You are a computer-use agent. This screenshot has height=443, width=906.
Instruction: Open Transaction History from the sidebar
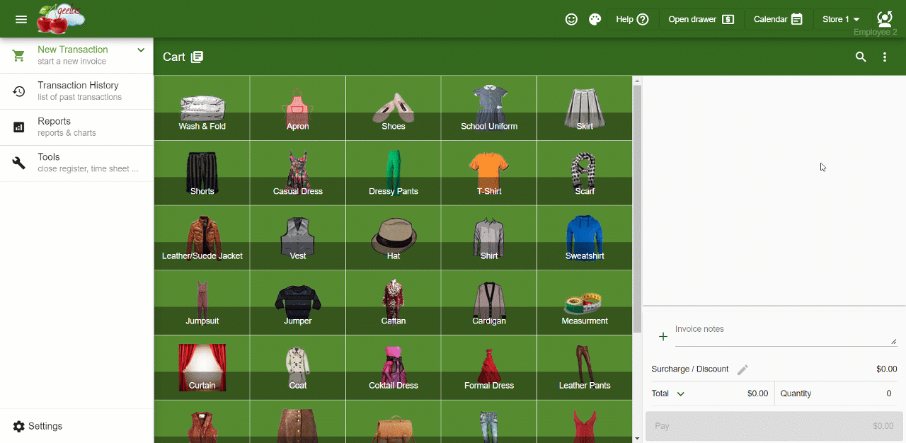point(76,91)
